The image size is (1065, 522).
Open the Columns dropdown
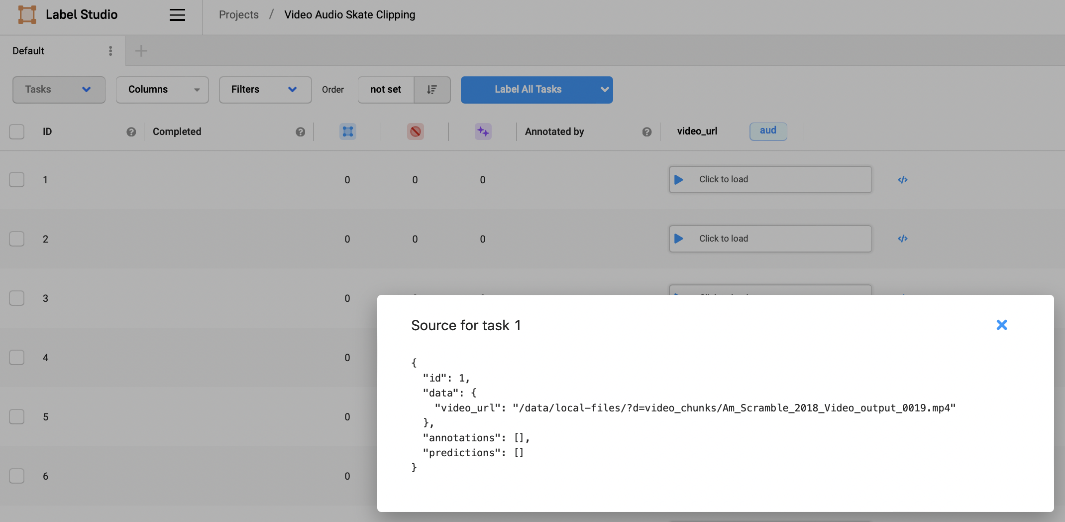pyautogui.click(x=162, y=90)
